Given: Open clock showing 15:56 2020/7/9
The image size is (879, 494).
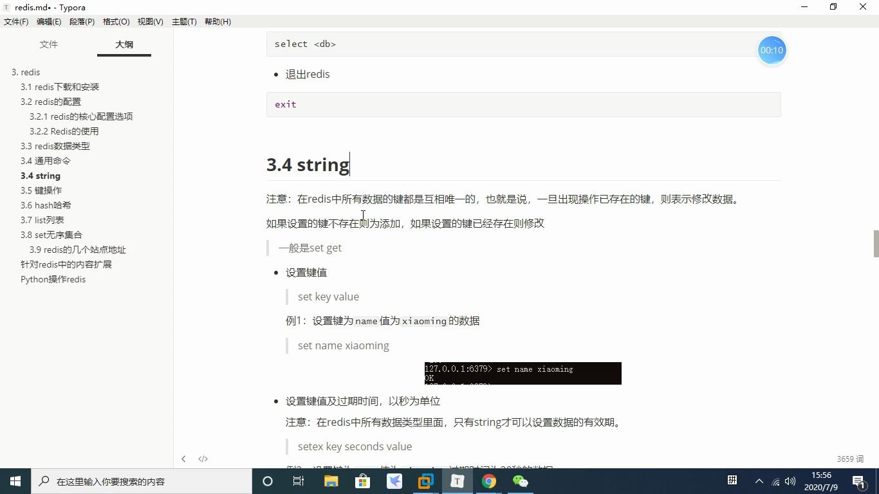Looking at the screenshot, I should click(822, 481).
